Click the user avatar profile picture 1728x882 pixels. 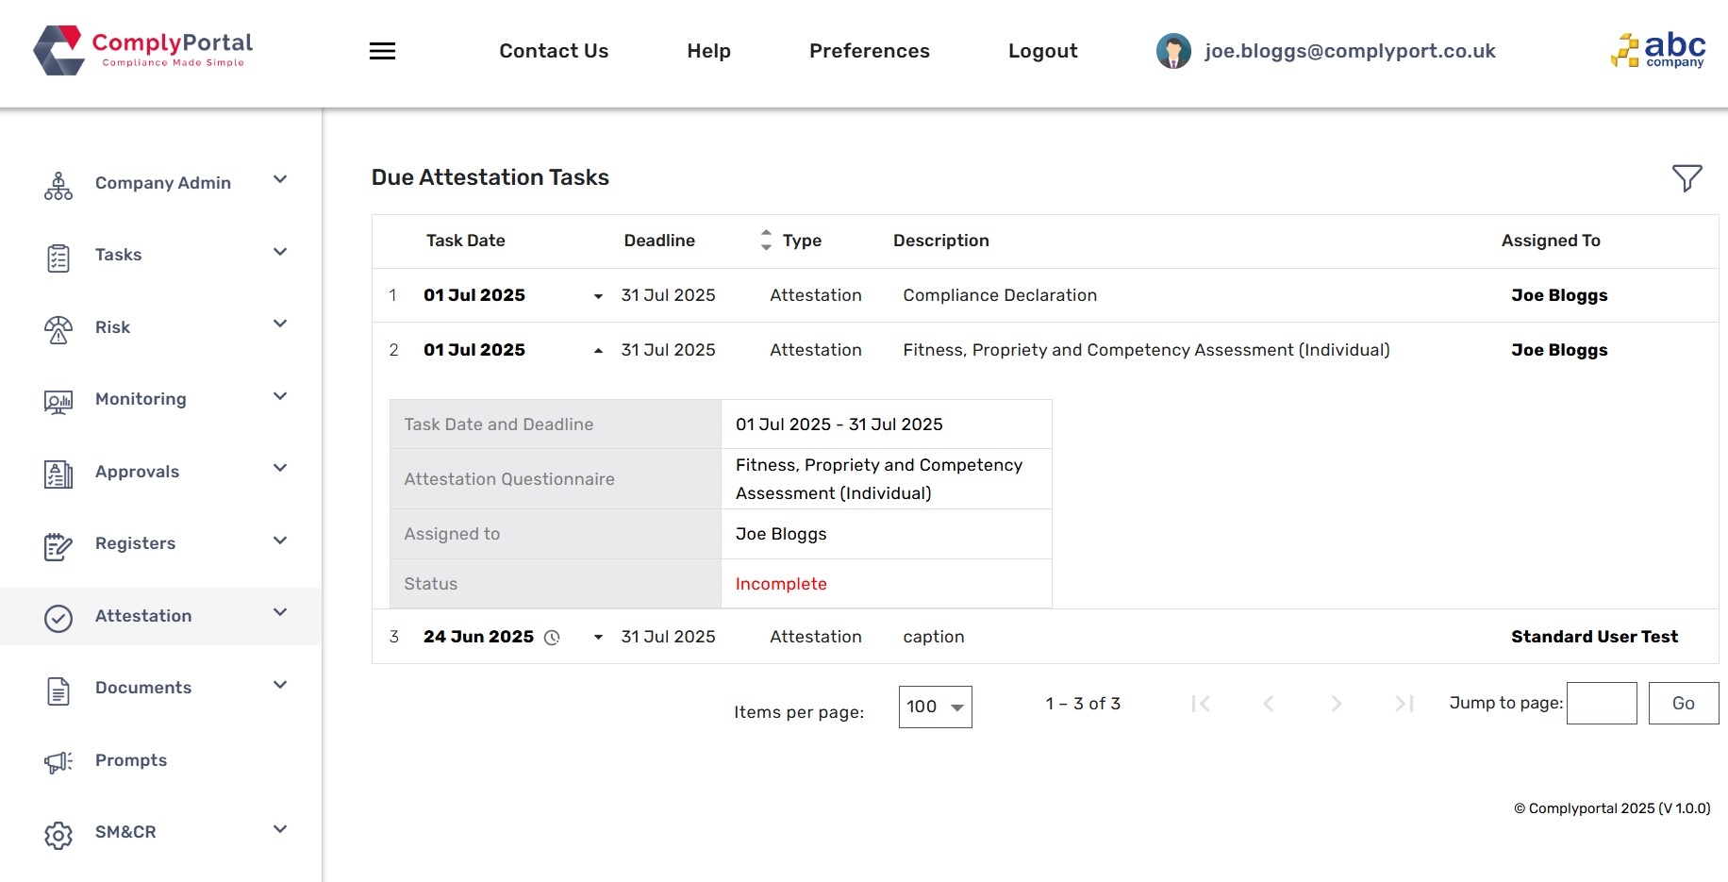(1173, 51)
